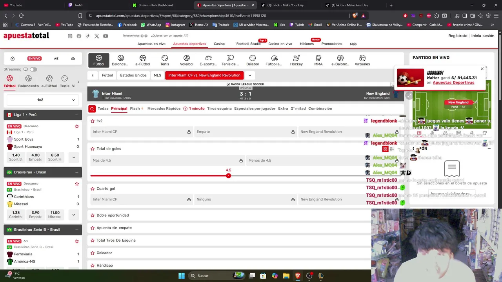Open the E-sports category
Image resolution: width=502 pixels, height=282 pixels.
208,60
